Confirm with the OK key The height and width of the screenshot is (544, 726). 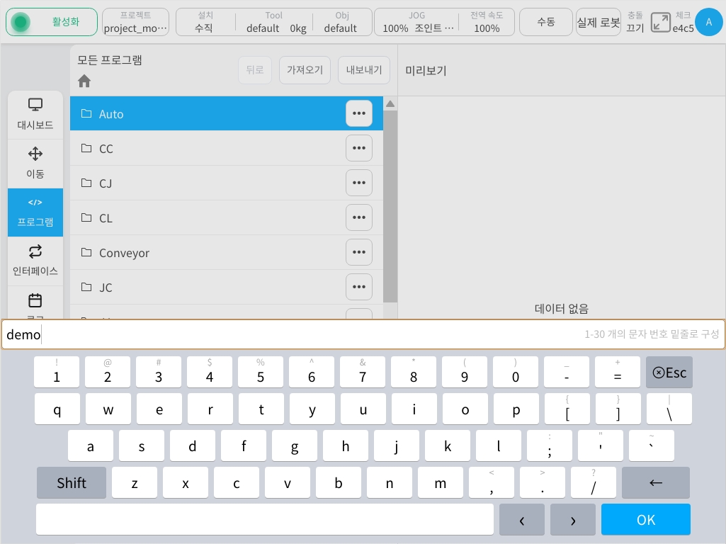[646, 520]
